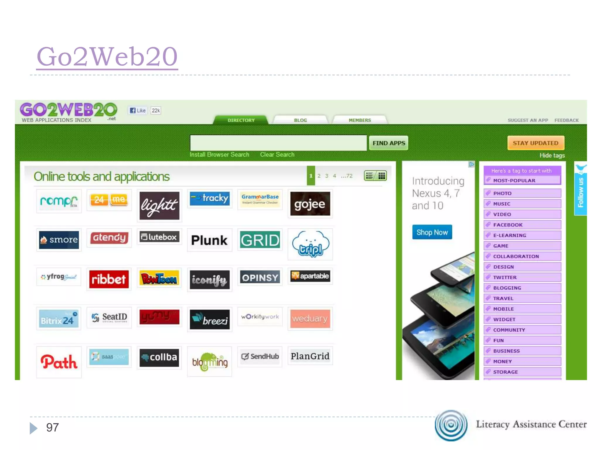Open the OPINSY app logo
This screenshot has width=600, height=450.
260,277
